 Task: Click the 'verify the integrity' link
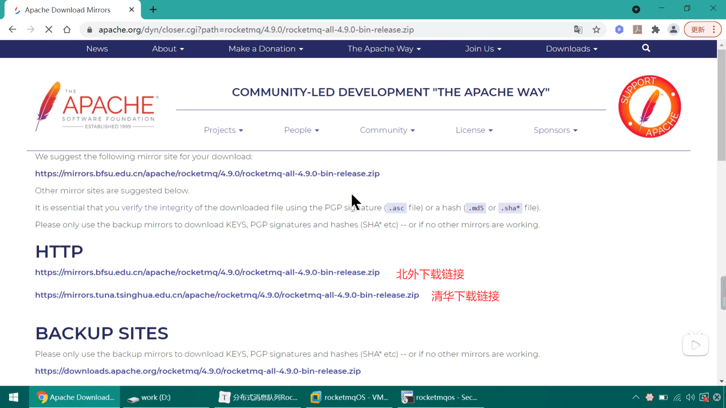pos(157,207)
